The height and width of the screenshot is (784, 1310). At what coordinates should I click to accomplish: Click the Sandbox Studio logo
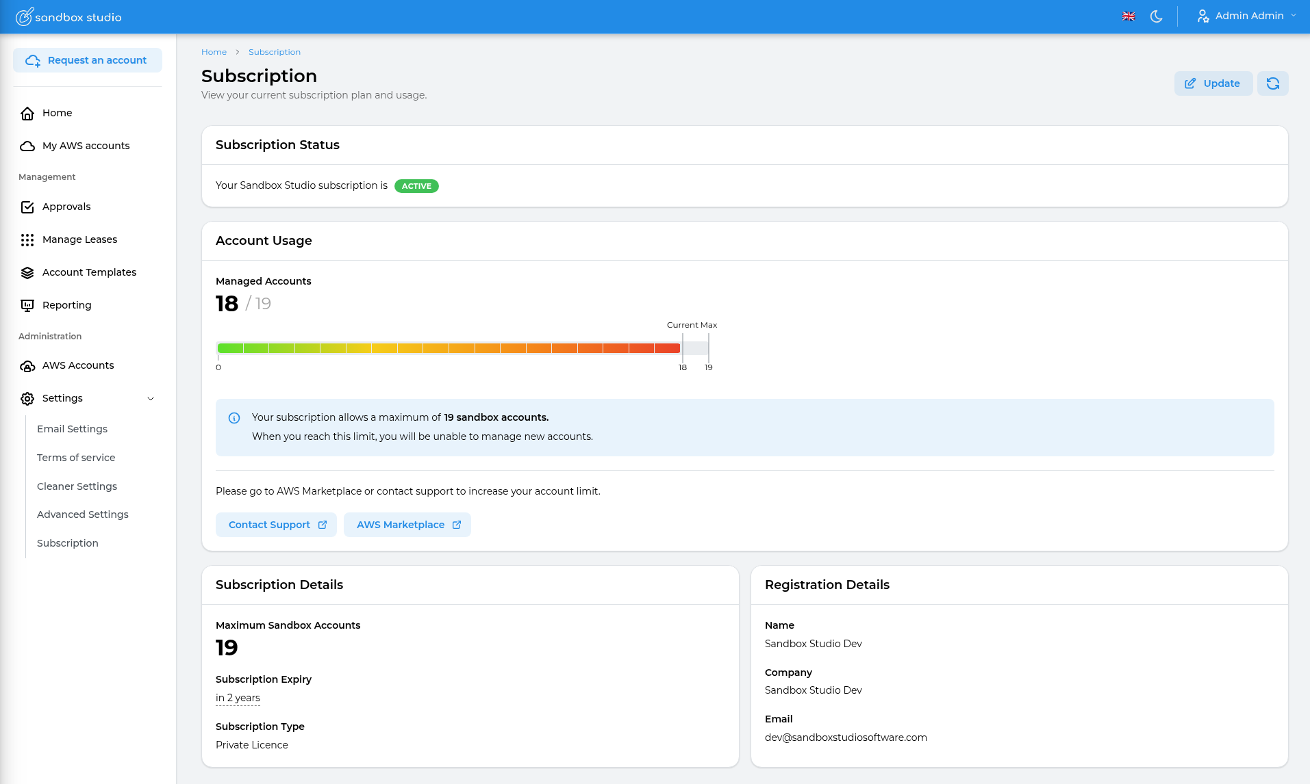68,17
